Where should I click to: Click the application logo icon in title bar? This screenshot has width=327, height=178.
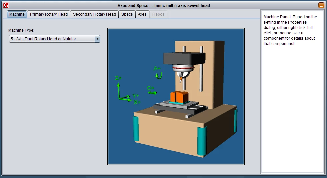(6, 5)
